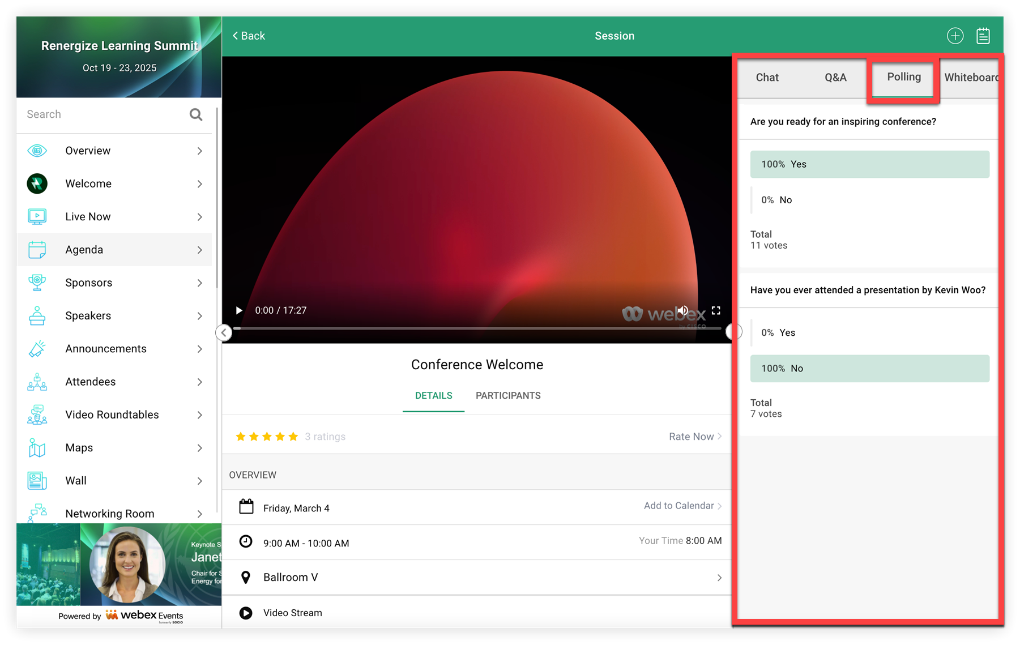Expand the Live Now chevron
The width and height of the screenshot is (1020, 645).
tap(200, 216)
